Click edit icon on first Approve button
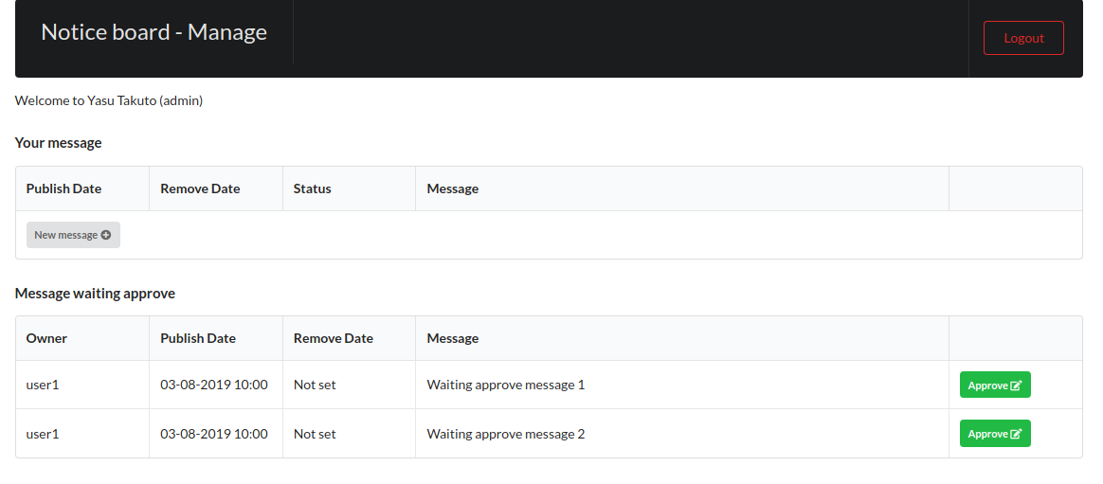 tap(1016, 385)
